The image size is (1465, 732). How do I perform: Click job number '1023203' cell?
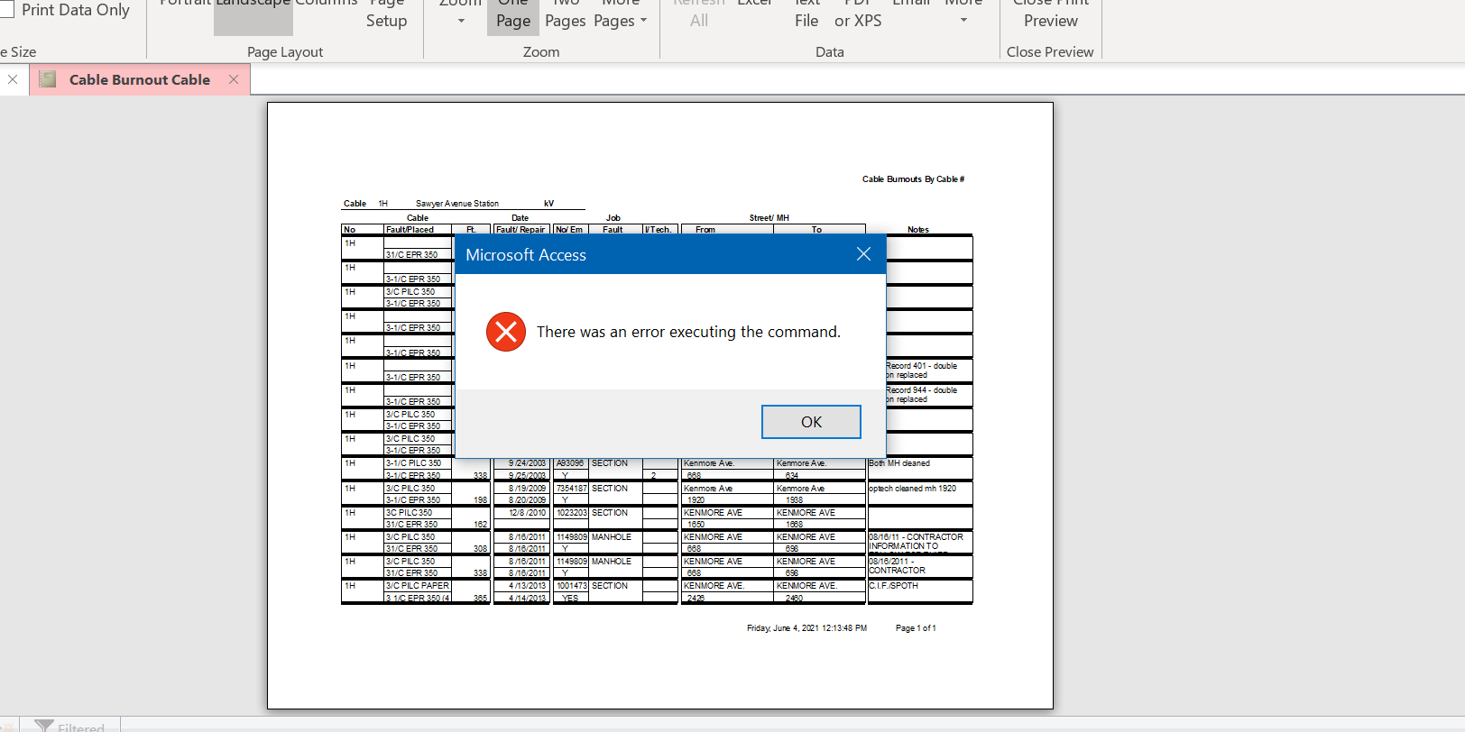(x=571, y=513)
